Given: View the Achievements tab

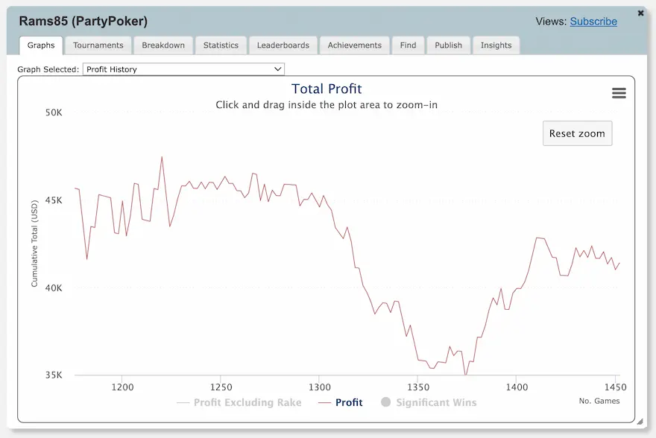Looking at the screenshot, I should tap(355, 45).
